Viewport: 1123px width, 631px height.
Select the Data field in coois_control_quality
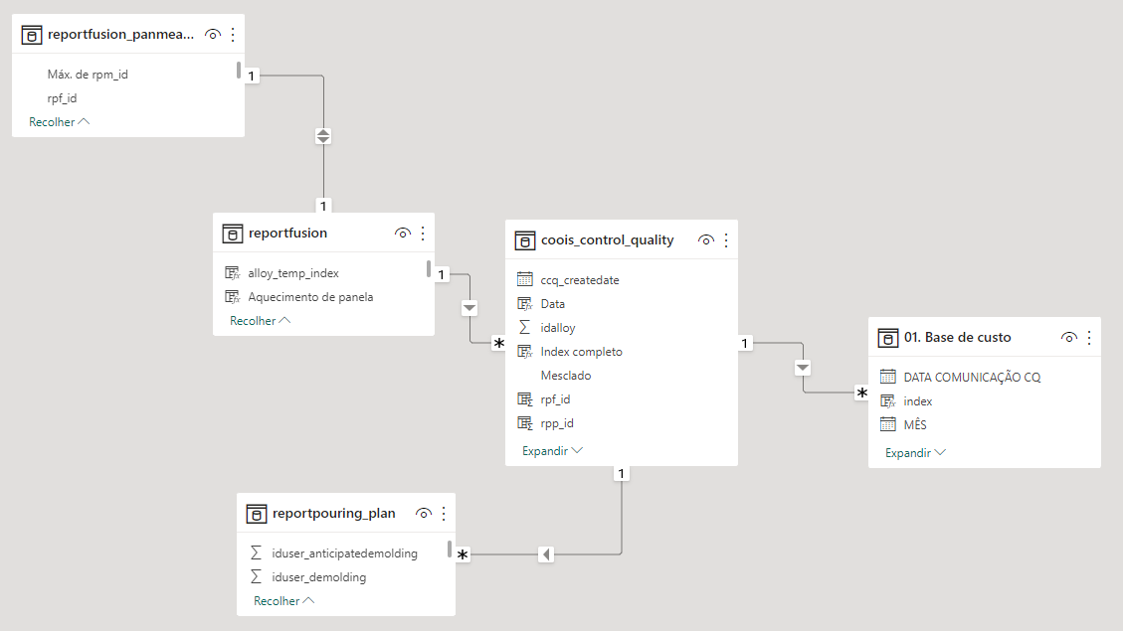click(x=552, y=304)
